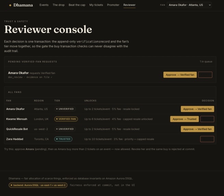The image size is (224, 196).
Task: Open My tickets tab
Action: tap(96, 5)
